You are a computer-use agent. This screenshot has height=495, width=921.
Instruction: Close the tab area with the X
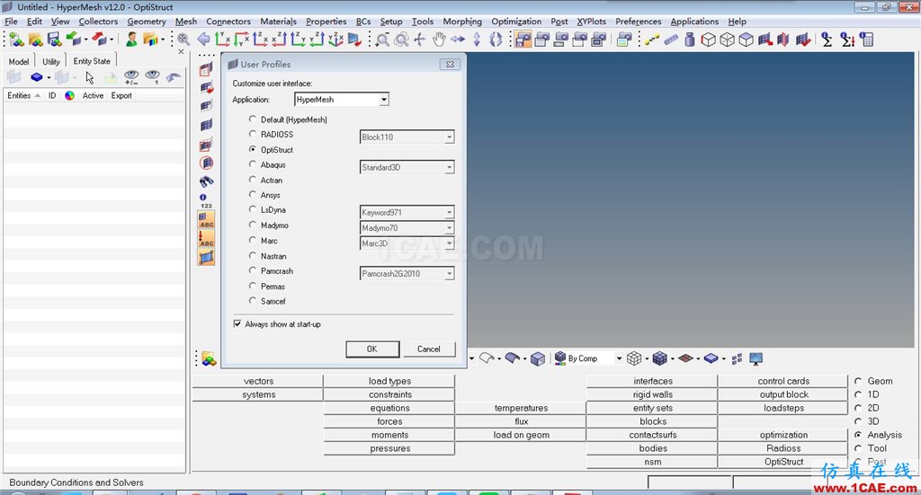[x=181, y=51]
